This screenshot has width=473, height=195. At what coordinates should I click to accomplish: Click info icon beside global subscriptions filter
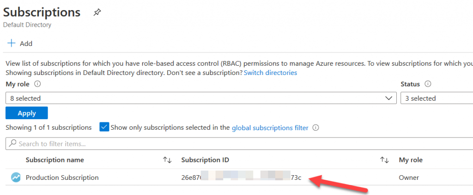click(x=316, y=128)
